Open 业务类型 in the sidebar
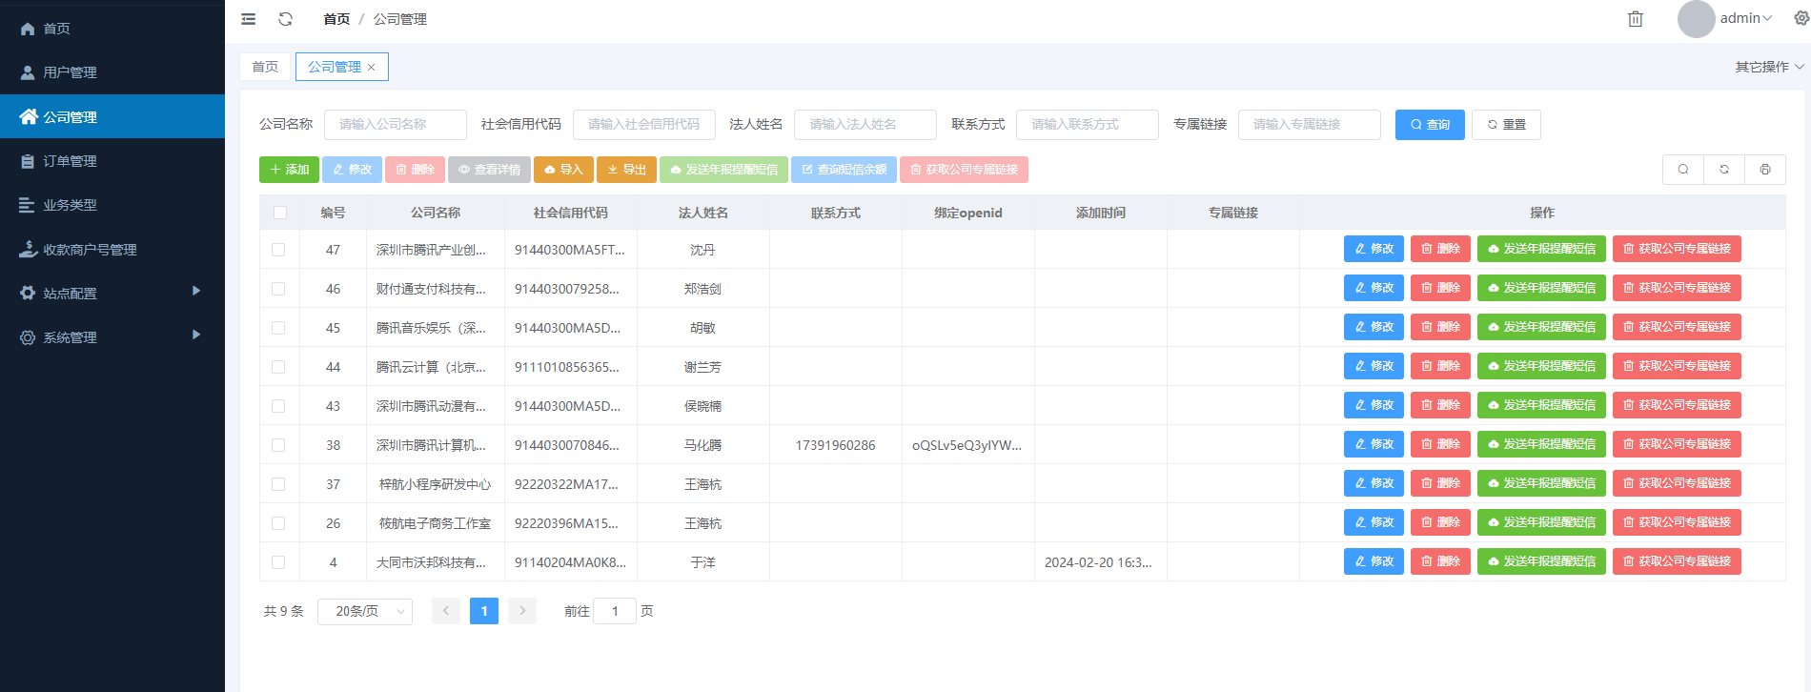This screenshot has height=692, width=1811. [x=112, y=205]
